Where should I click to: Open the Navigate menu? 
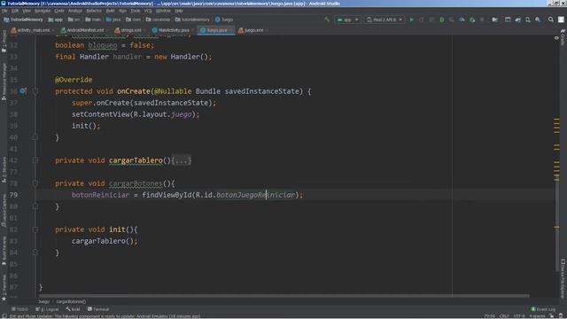(43, 11)
